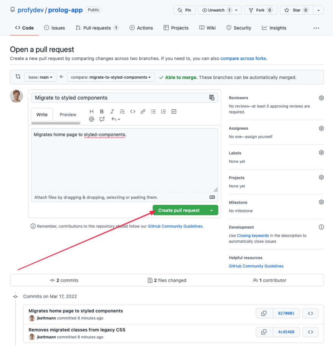Open the repository overflow menu (three dots)
333x350 pixels.
(x=316, y=28)
